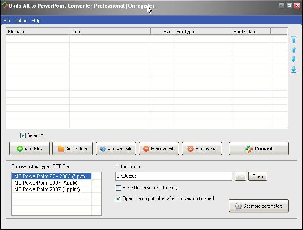This screenshot has width=303, height=230.
Task: Click the Okdo app logo in title bar
Action: click(x=4, y=6)
